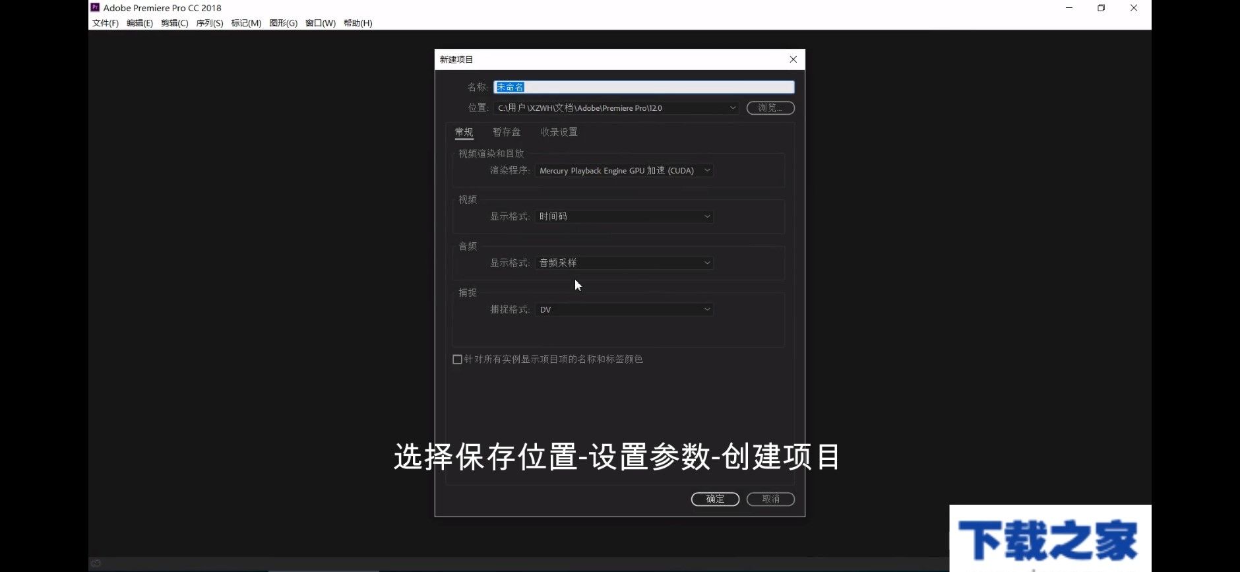Screen dimensions: 1240x572
Task: Restore down the Premiere Pro window
Action: (x=1101, y=8)
